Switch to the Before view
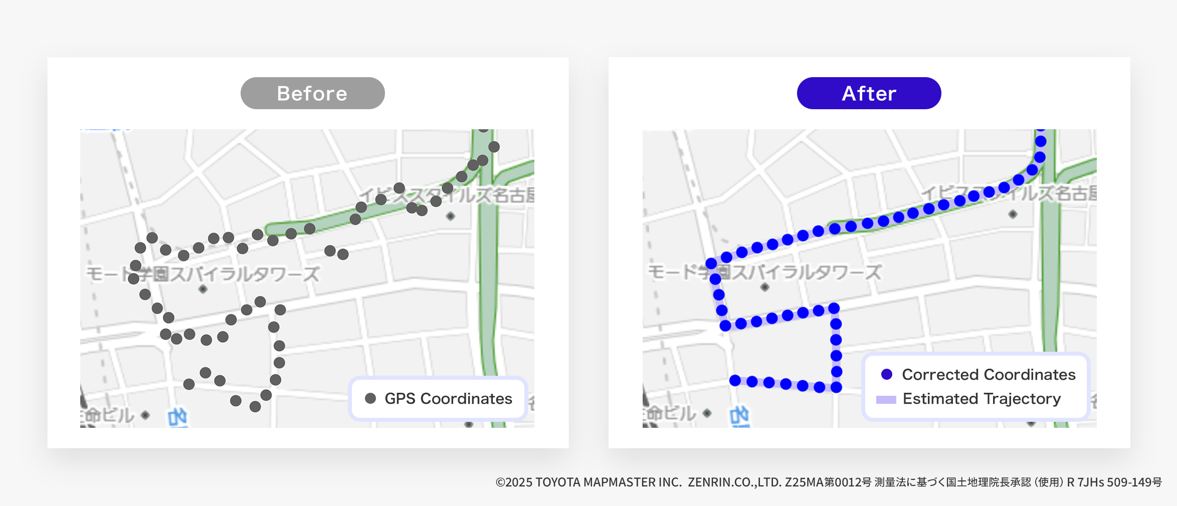Viewport: 1177px width, 506px height. [x=312, y=93]
